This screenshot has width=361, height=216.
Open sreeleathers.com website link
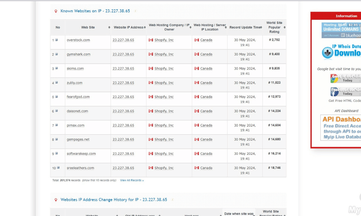pyautogui.click(x=81, y=168)
